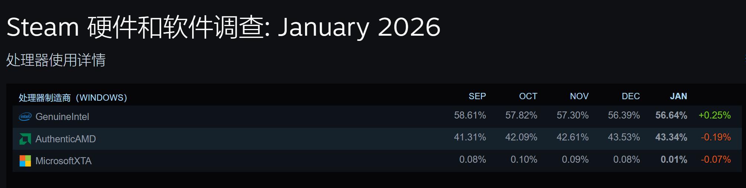Click the Microsoft logo icon
The width and height of the screenshot is (746, 188).
tap(25, 161)
